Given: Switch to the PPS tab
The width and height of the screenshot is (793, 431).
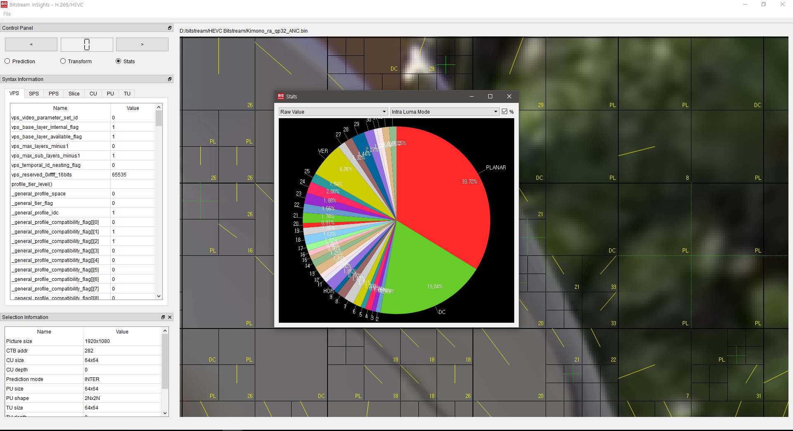Looking at the screenshot, I should [x=54, y=94].
